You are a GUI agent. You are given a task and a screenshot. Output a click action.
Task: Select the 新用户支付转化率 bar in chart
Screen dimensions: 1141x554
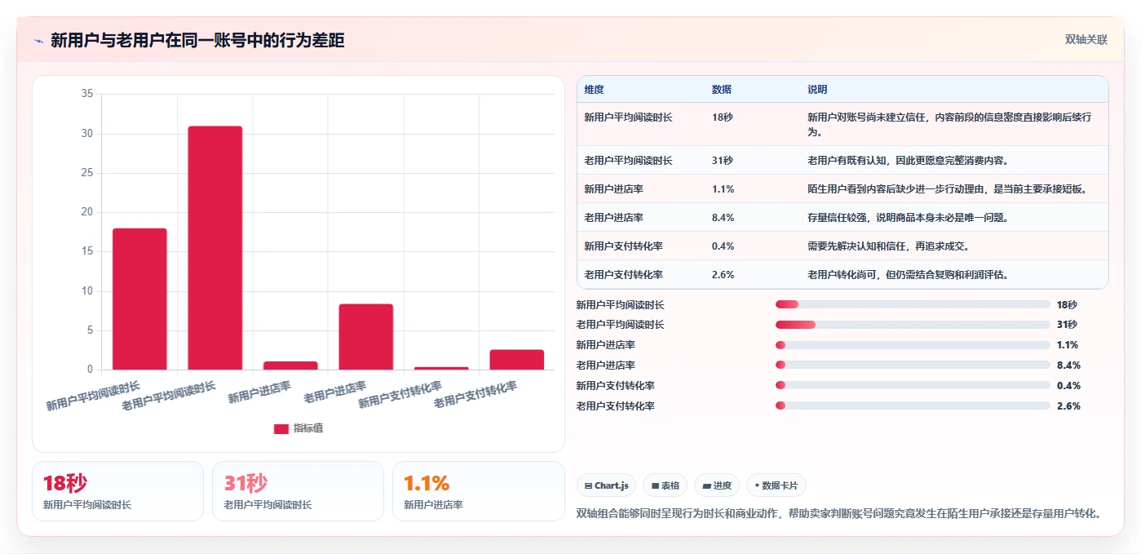tap(441, 368)
